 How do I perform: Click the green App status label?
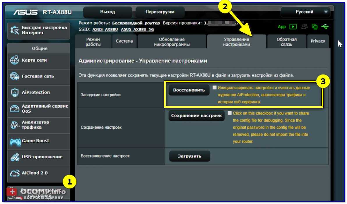[x=282, y=27]
